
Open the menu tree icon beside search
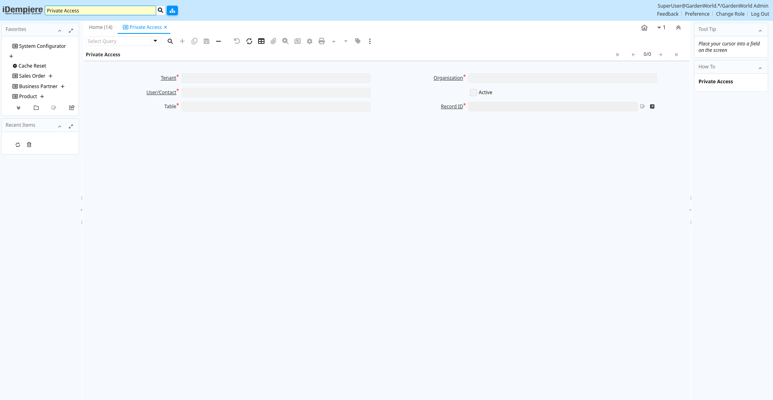tap(172, 10)
